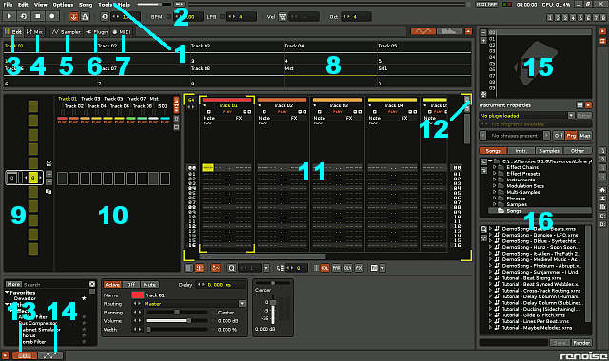Select the Instr. category button

[521, 151]
